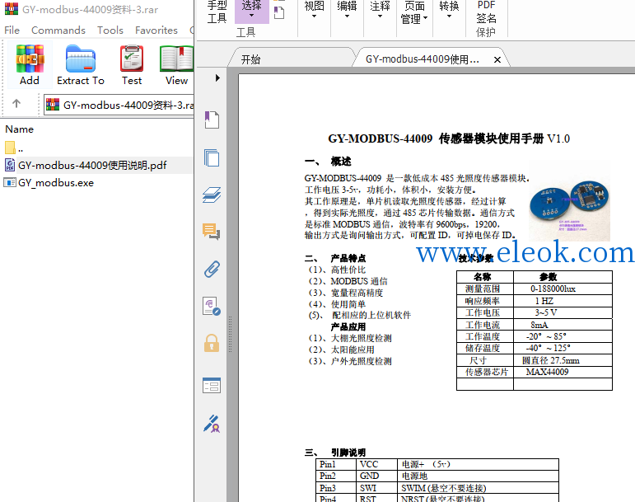Switch to the 开始 tab
635x502 pixels.
pos(251,59)
